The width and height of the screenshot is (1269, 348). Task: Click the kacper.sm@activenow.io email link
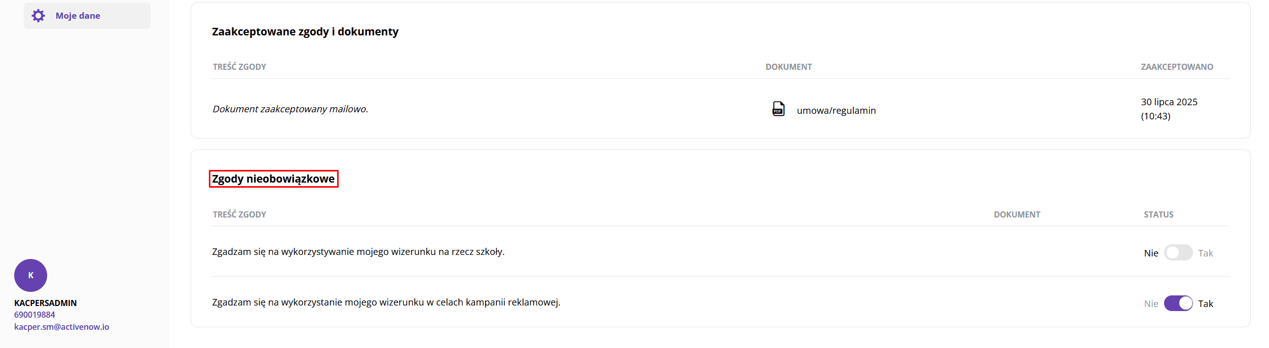tap(62, 327)
